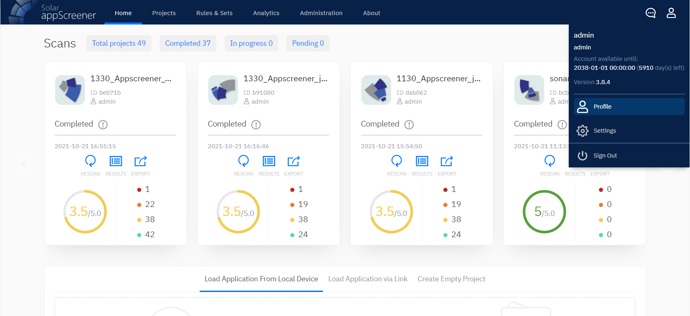Switch to Create Empty Project tab
The image size is (690, 316).
452,279
